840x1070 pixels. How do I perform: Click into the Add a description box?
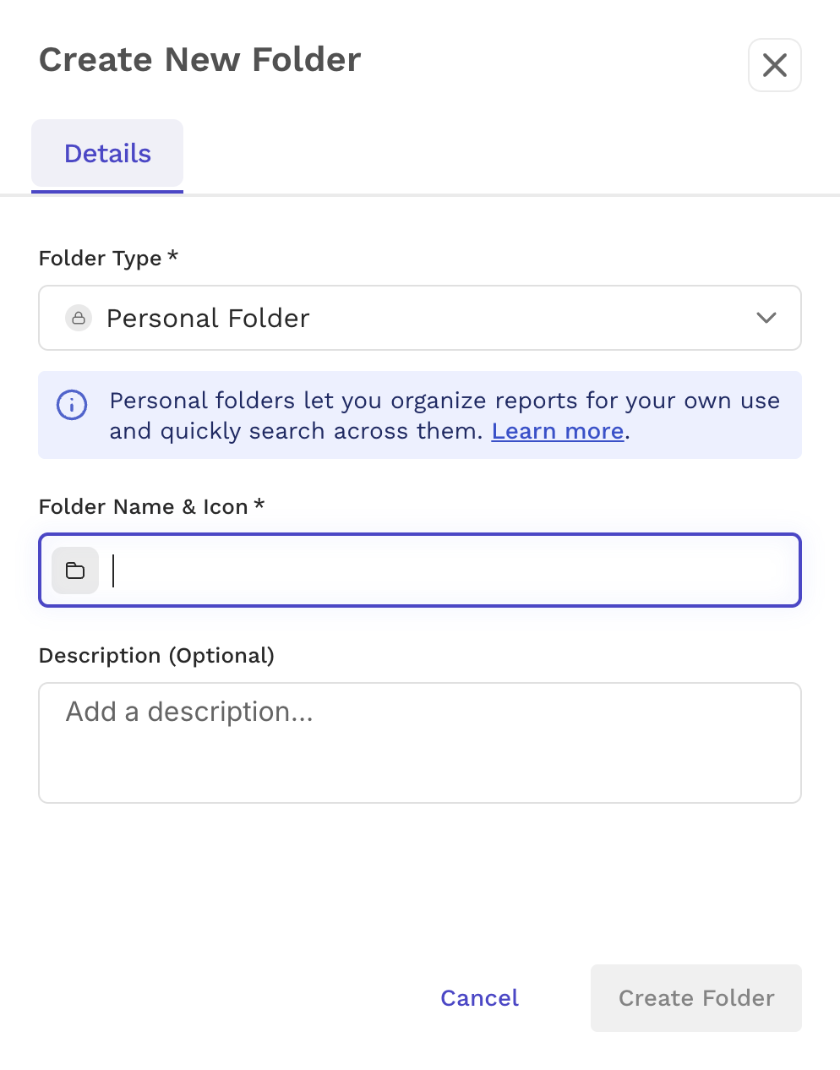pos(420,743)
